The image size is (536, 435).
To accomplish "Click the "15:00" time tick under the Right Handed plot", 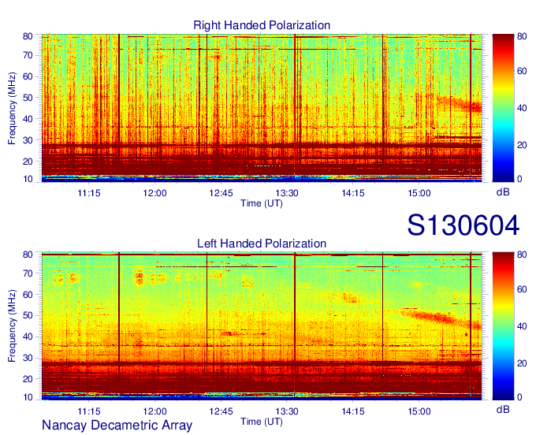I will (419, 193).
